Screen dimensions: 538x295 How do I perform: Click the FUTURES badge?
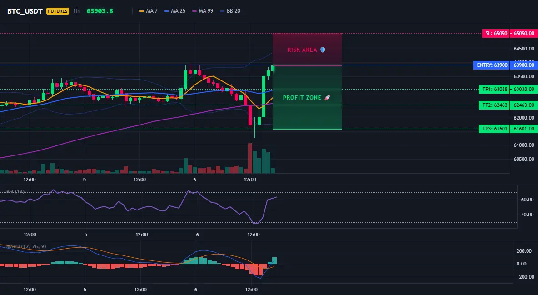pos(58,11)
